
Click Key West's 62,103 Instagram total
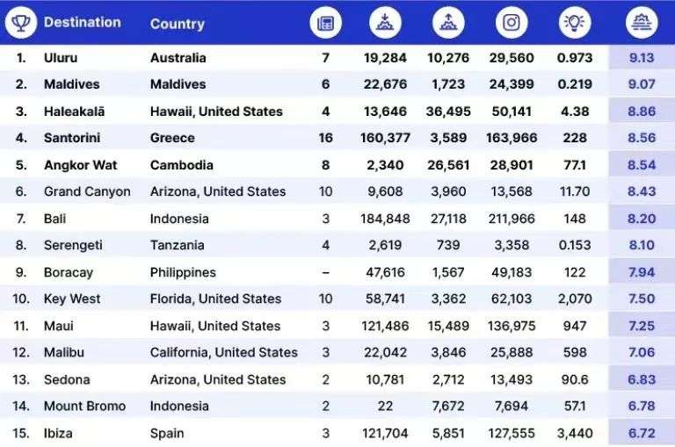click(512, 299)
